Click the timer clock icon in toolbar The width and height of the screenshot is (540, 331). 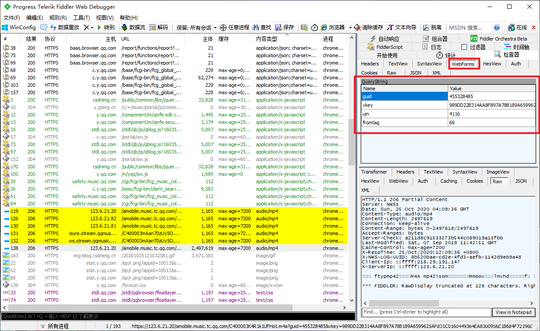[x=314, y=27]
